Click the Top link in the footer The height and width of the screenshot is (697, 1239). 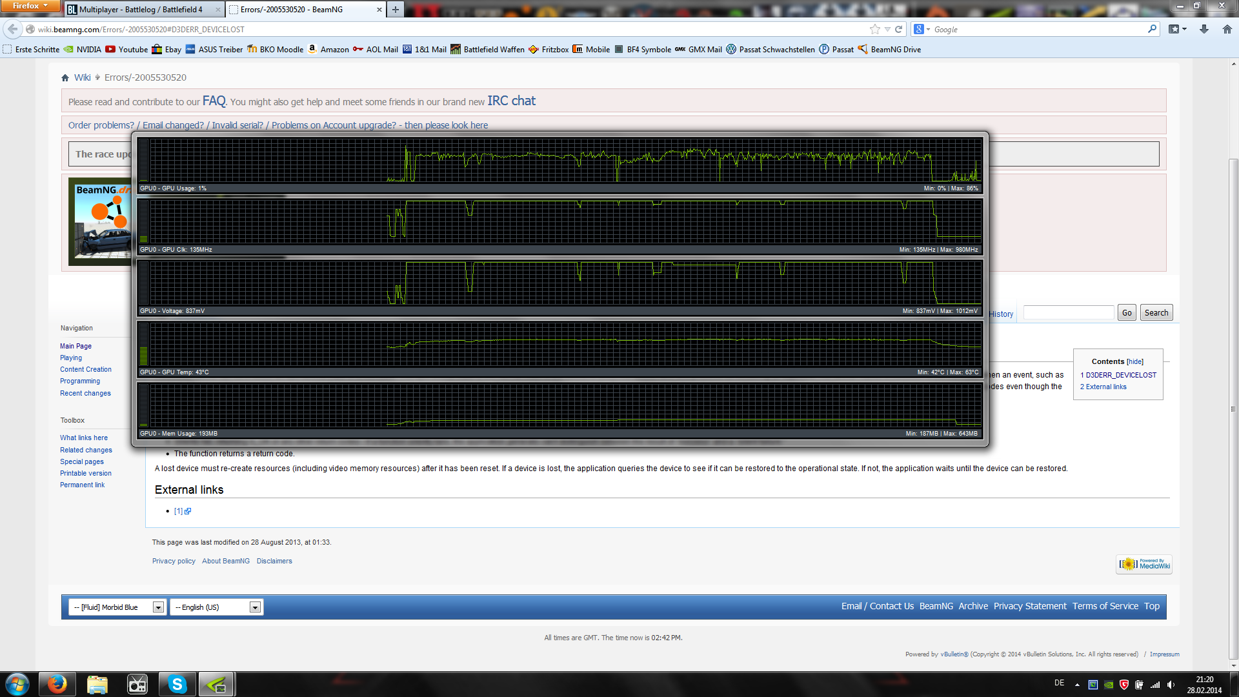click(x=1151, y=606)
